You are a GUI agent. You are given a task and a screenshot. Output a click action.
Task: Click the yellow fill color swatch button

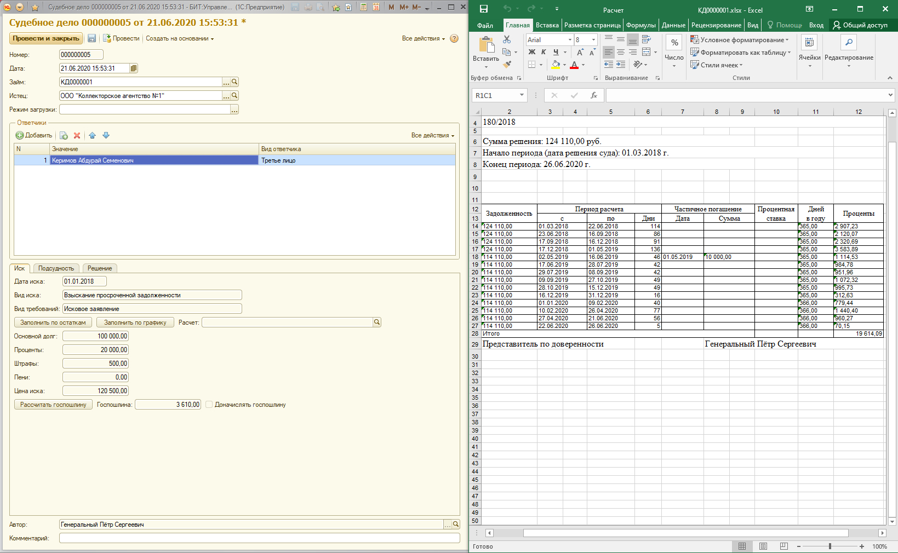click(556, 65)
